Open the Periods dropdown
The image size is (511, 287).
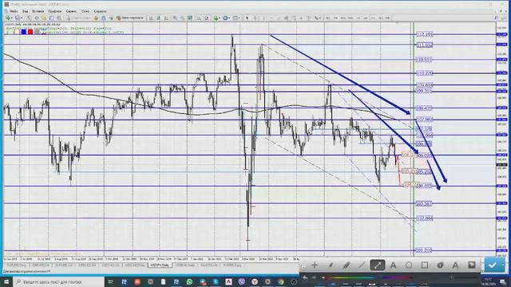coord(226,18)
